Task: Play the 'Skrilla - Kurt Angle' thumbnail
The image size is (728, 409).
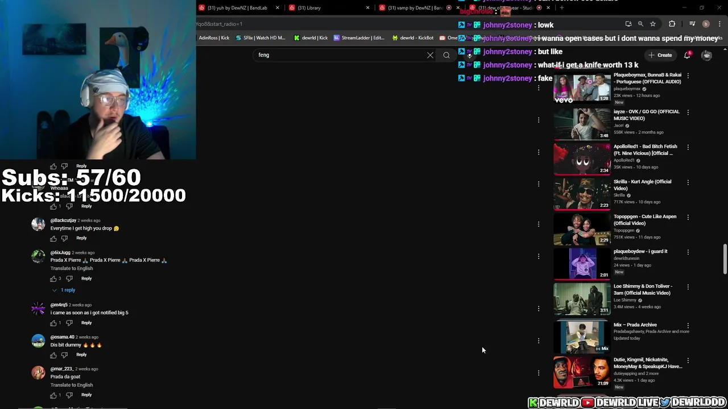Action: pos(582,194)
